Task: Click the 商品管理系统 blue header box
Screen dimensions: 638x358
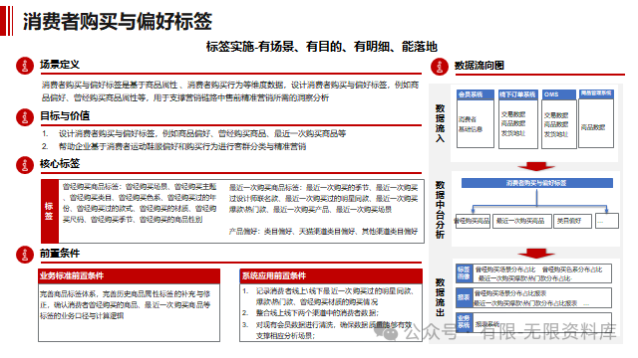Action: pyautogui.click(x=596, y=93)
